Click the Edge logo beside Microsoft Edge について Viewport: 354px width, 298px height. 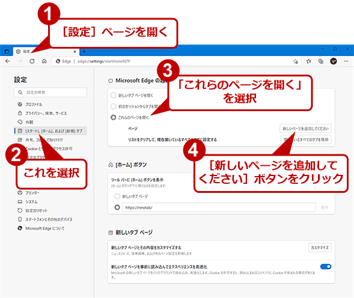point(20,228)
